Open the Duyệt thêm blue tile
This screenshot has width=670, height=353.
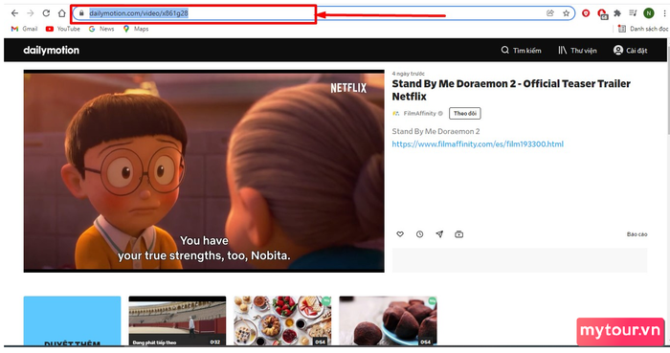click(72, 320)
